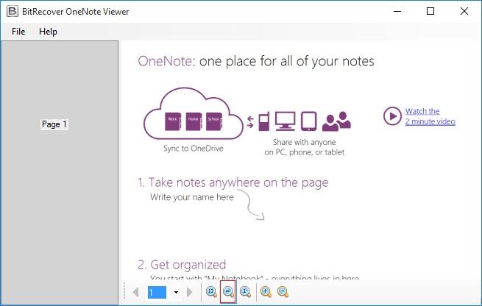Click the sync arrows icon beside the cloud
Viewport: 482px width, 306px height.
(250, 122)
